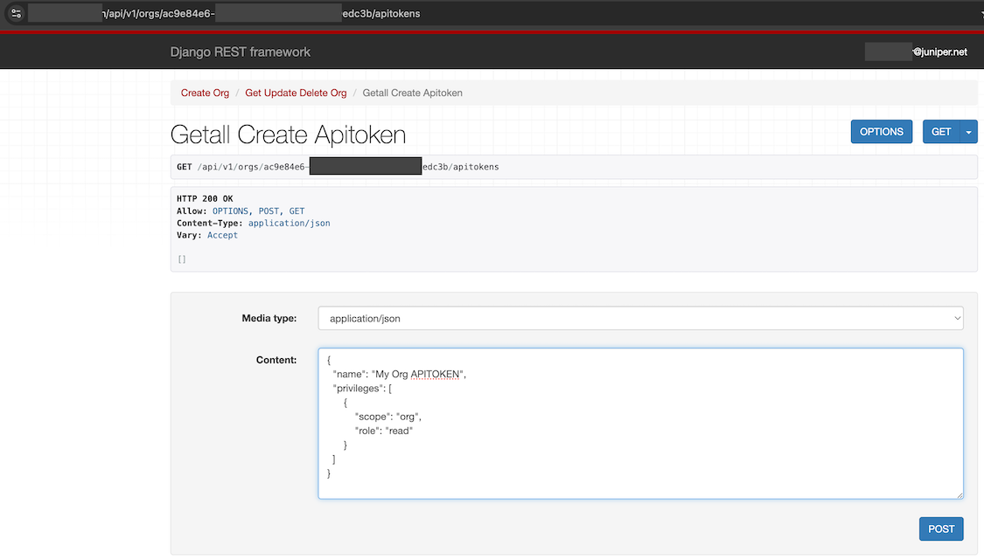Screen dimensions: 984x559
Task: Open the Django REST framework home link
Action: pos(241,52)
